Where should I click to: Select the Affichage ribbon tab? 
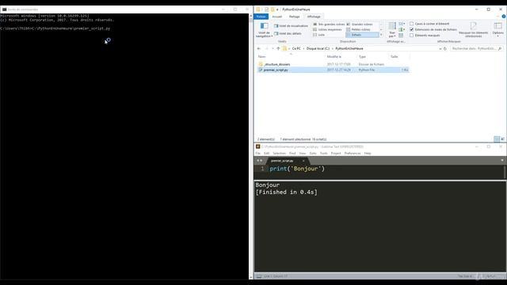point(314,17)
